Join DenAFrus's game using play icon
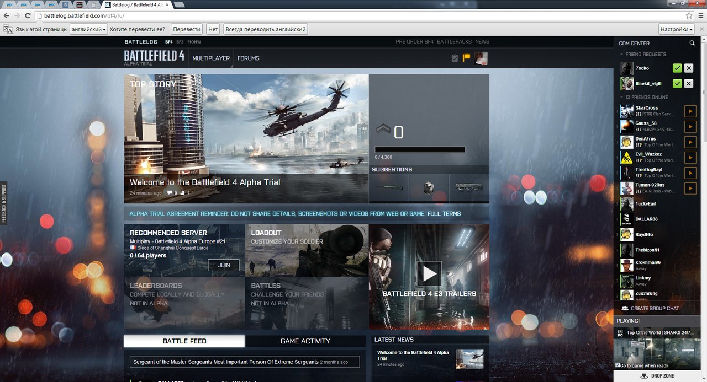Screen dimensions: 707x382 coord(690,142)
